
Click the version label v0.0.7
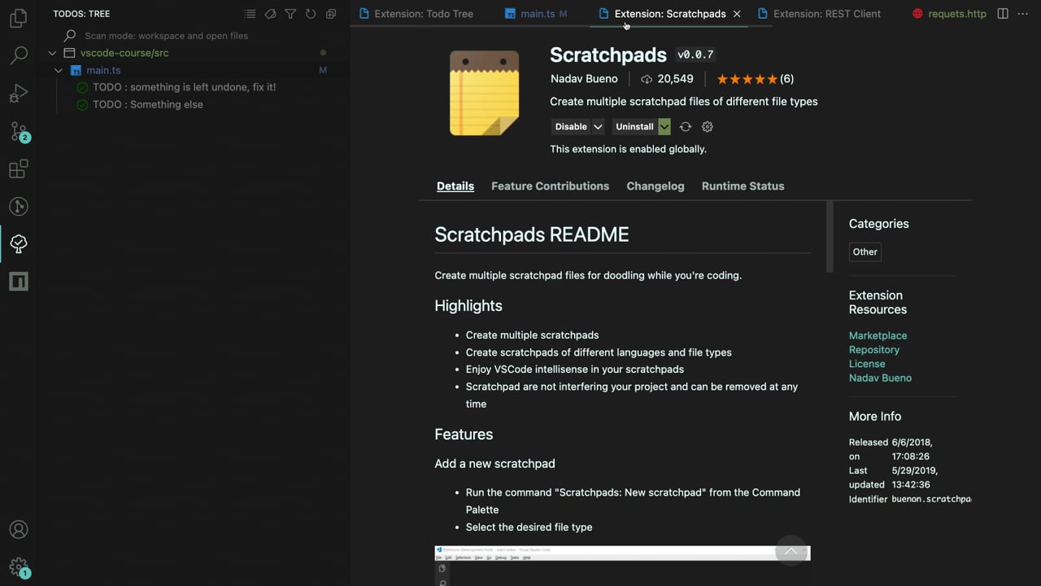click(x=695, y=55)
